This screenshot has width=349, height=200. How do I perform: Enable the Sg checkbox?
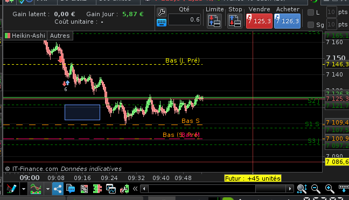[311, 25]
